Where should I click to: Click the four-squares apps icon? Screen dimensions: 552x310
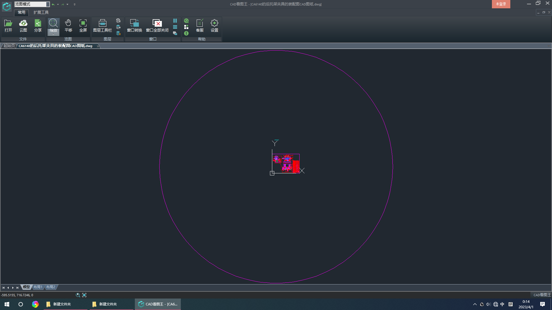[186, 27]
